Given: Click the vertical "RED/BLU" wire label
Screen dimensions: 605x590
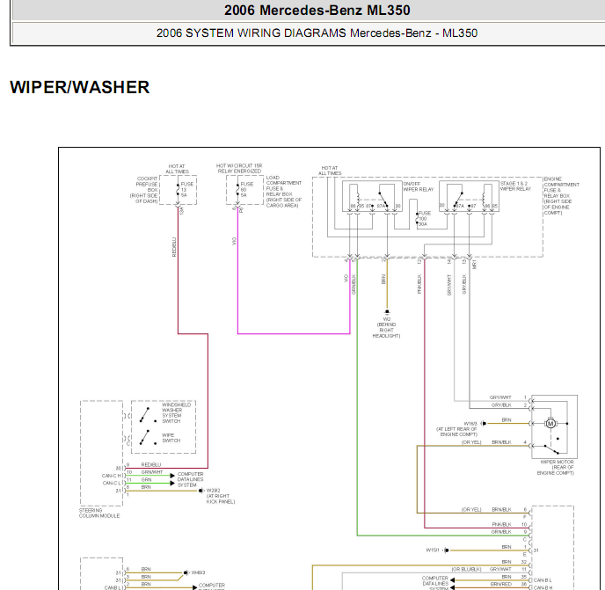Looking at the screenshot, I should pos(174,247).
